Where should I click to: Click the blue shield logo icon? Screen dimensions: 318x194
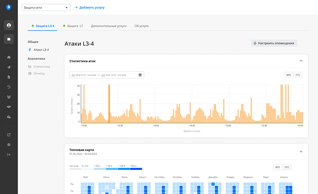[9, 8]
